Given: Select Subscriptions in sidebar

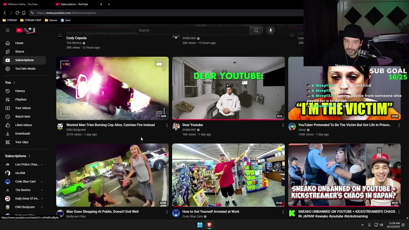Looking at the screenshot, I should coord(24,60).
